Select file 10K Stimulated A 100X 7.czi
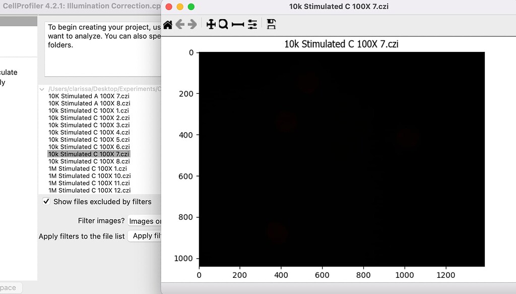Screen dimensions: 516x294 [x=88, y=96]
